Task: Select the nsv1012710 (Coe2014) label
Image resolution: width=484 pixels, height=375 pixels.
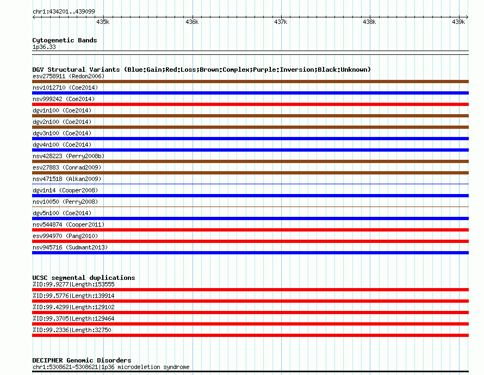Action: (x=65, y=87)
